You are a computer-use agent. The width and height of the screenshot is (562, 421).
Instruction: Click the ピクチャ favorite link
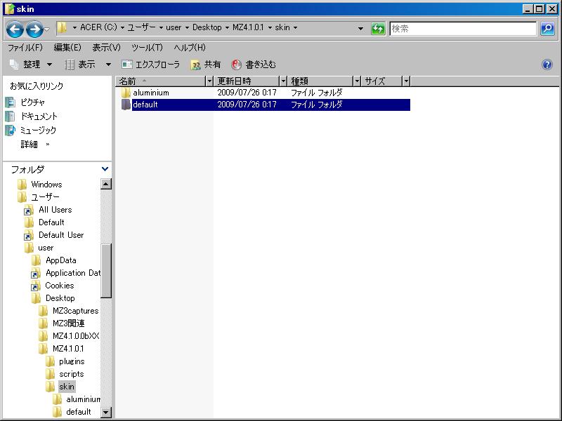32,102
